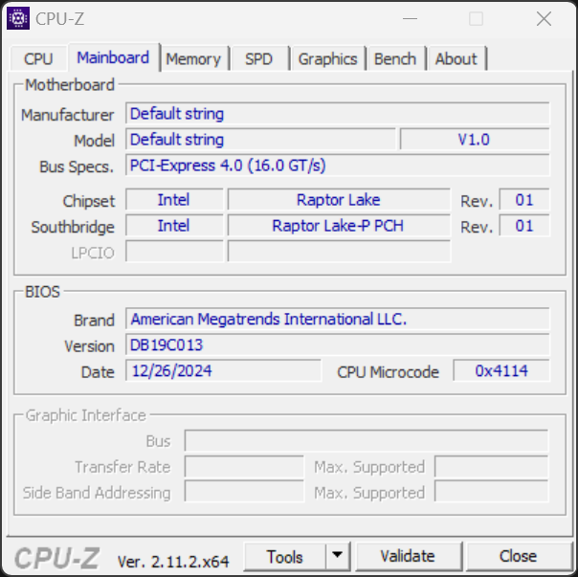Click the 'Raptor Lake-P PCH' field
The height and width of the screenshot is (577, 578).
click(x=339, y=226)
